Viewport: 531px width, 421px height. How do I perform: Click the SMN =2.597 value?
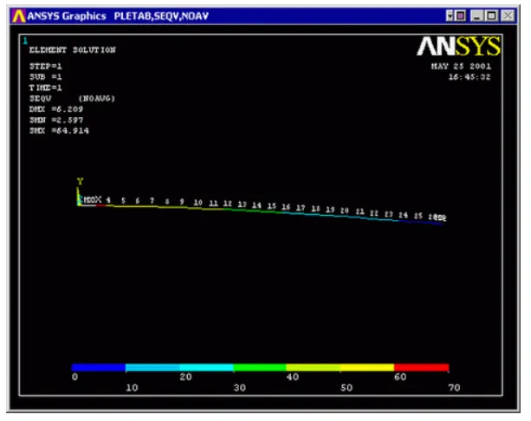pyautogui.click(x=56, y=120)
